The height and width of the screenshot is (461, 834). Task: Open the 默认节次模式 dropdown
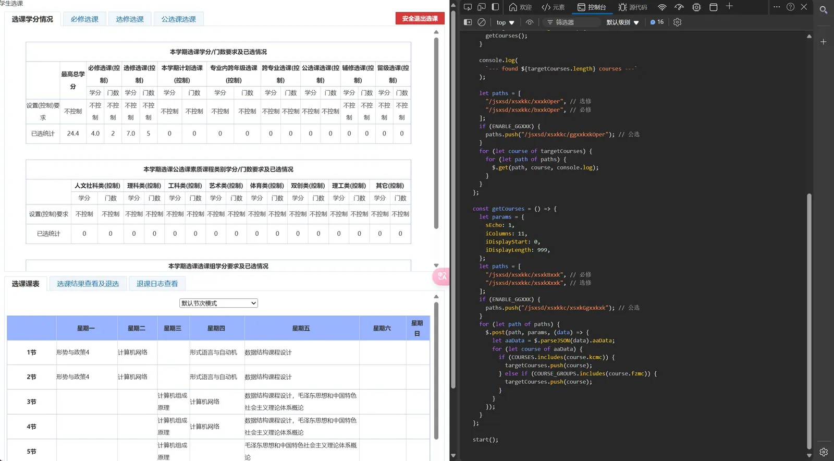(218, 304)
